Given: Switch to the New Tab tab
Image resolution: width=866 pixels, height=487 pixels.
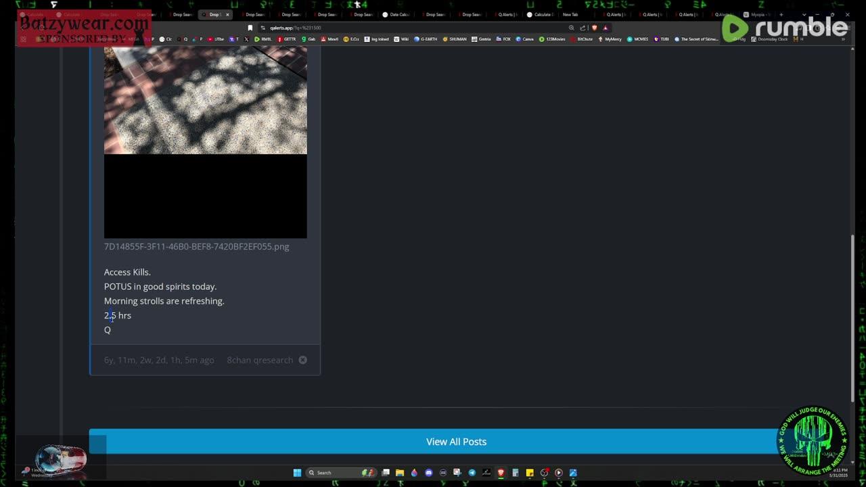Looking at the screenshot, I should 576,14.
